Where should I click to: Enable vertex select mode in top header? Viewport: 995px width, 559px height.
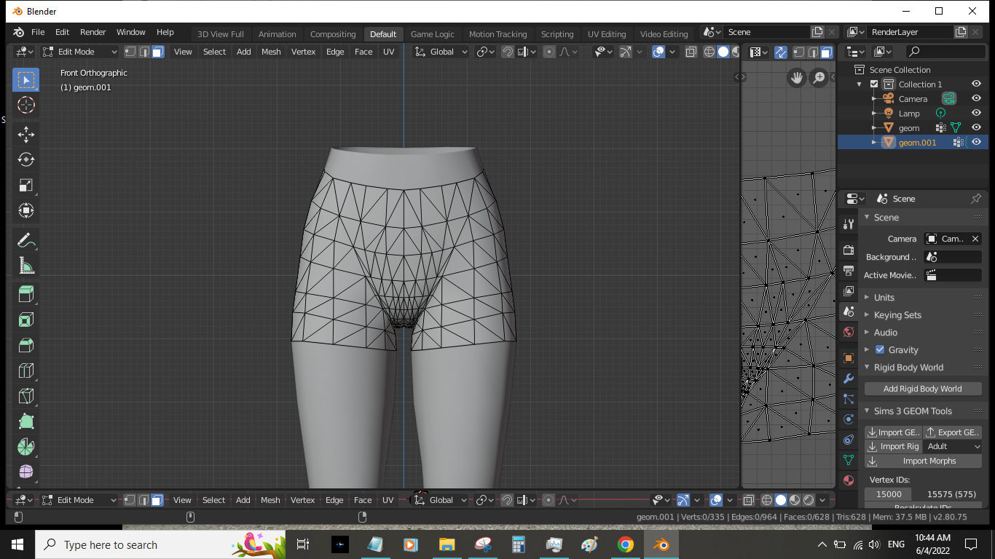(x=130, y=52)
